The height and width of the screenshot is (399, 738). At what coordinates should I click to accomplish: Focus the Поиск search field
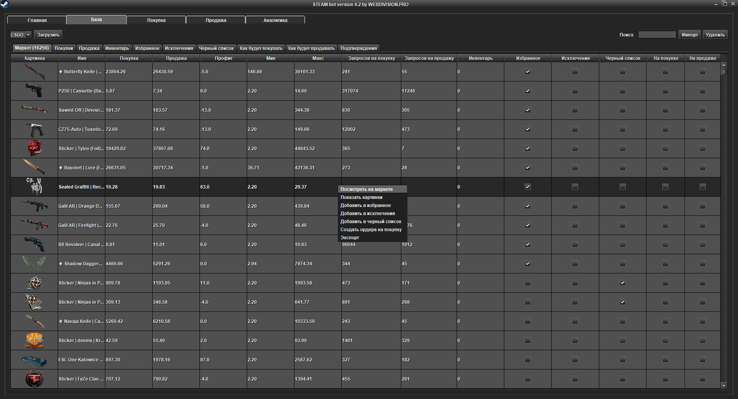click(657, 35)
